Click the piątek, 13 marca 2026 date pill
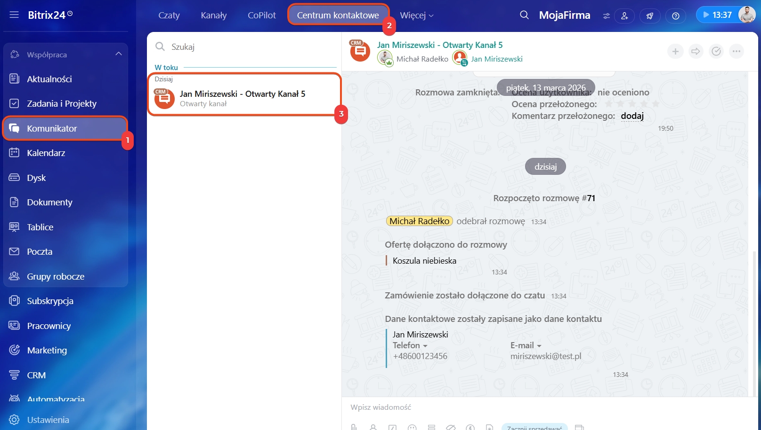 (546, 88)
